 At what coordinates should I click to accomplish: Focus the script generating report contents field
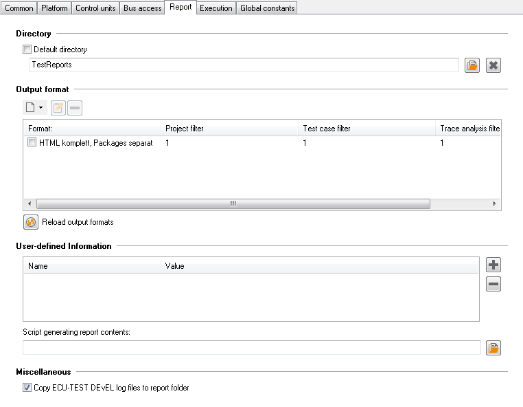click(251, 347)
